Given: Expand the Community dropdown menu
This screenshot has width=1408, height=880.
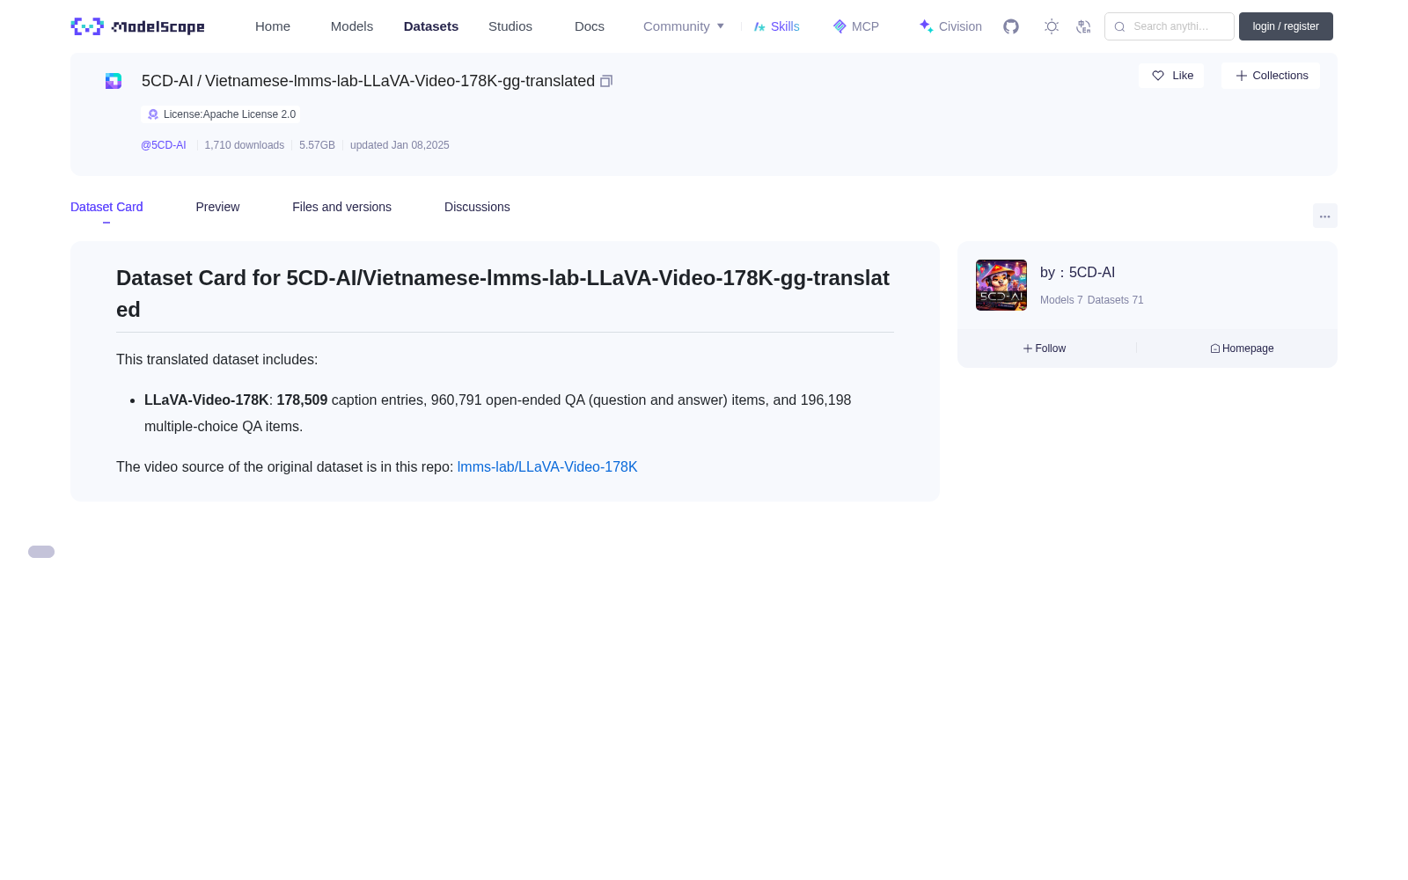Looking at the screenshot, I should (684, 26).
